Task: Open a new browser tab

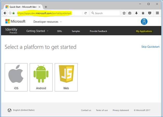Action: coord(46,7)
